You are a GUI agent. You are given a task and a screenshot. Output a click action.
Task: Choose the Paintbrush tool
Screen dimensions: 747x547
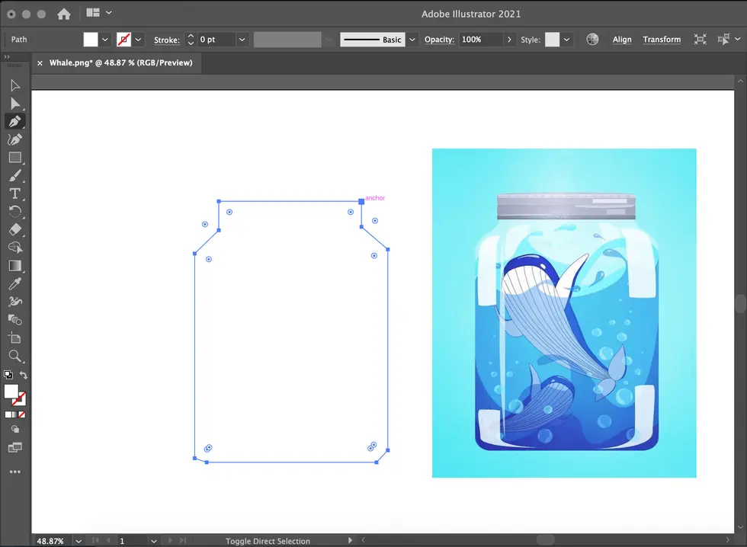point(14,175)
